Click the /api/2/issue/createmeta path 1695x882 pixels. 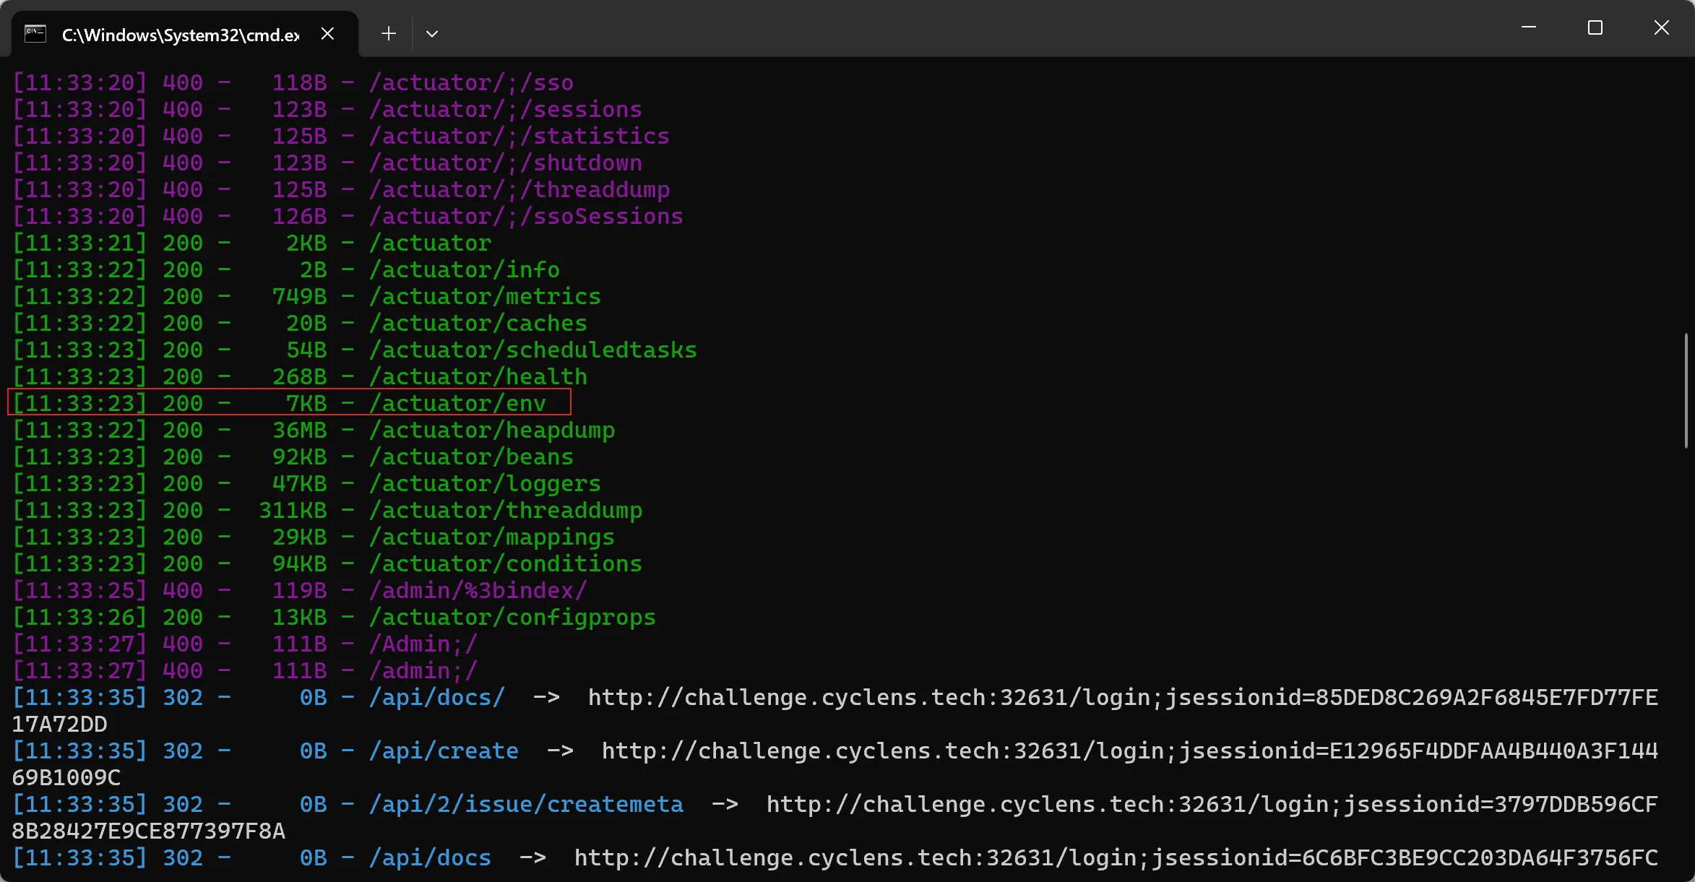click(x=526, y=804)
